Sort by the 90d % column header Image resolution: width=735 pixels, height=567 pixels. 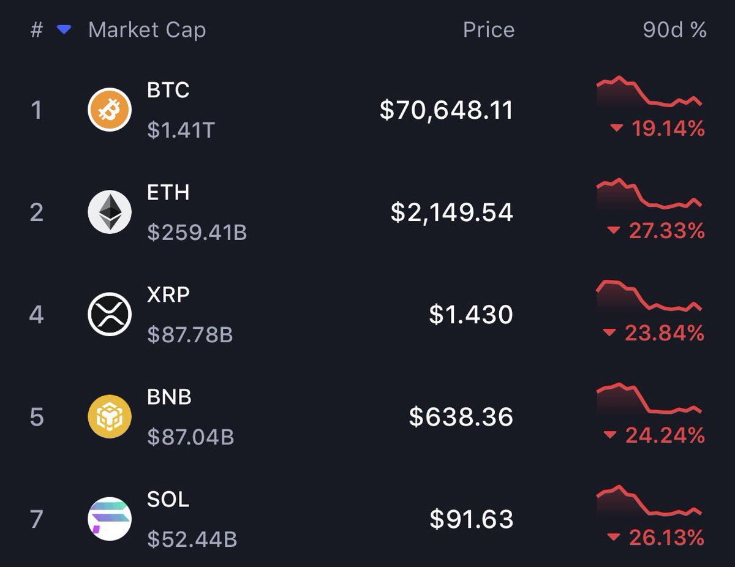coord(674,30)
